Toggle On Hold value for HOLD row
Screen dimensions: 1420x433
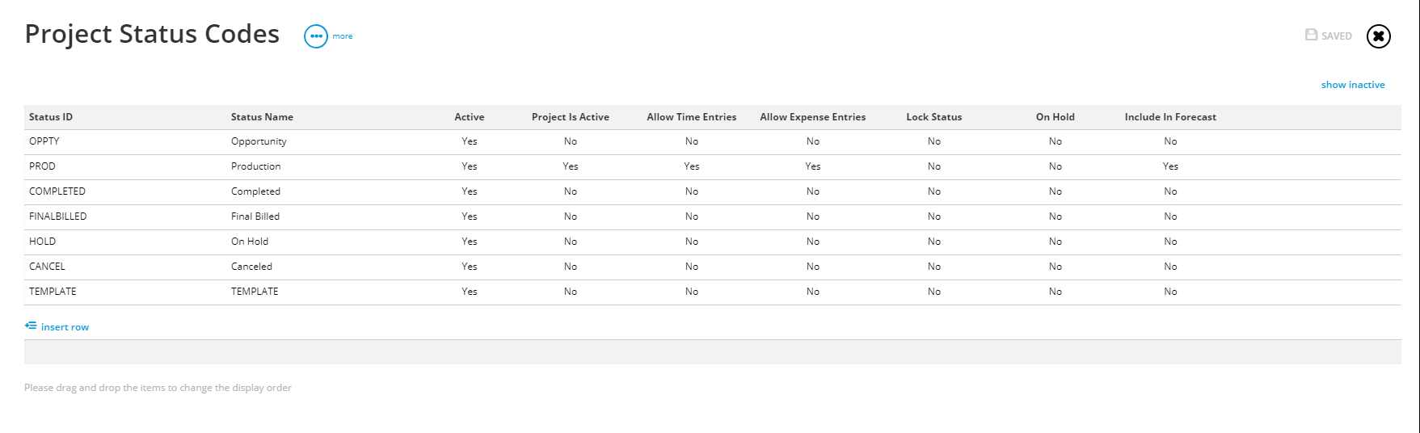pyautogui.click(x=1056, y=242)
